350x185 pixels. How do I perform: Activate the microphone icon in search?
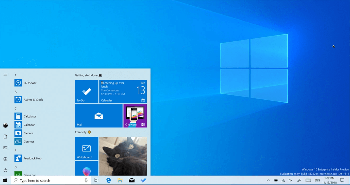(86, 180)
